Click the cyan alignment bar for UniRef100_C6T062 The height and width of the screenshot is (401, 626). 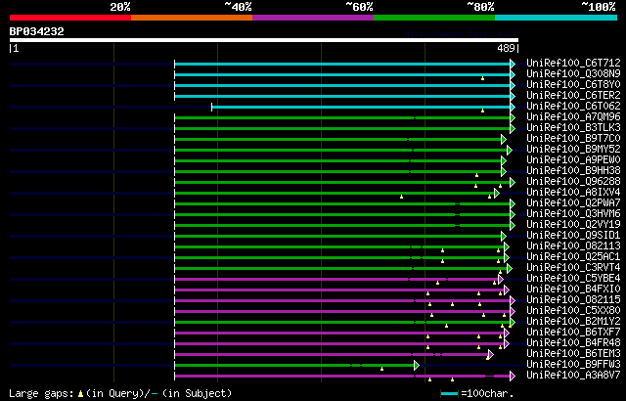(x=361, y=107)
